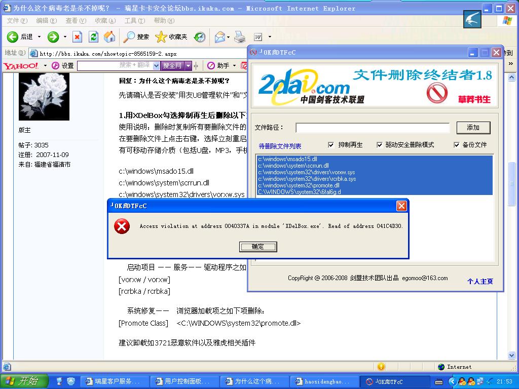Click the Mail envelope icon
Screen dimensions: 519x389
(220, 36)
